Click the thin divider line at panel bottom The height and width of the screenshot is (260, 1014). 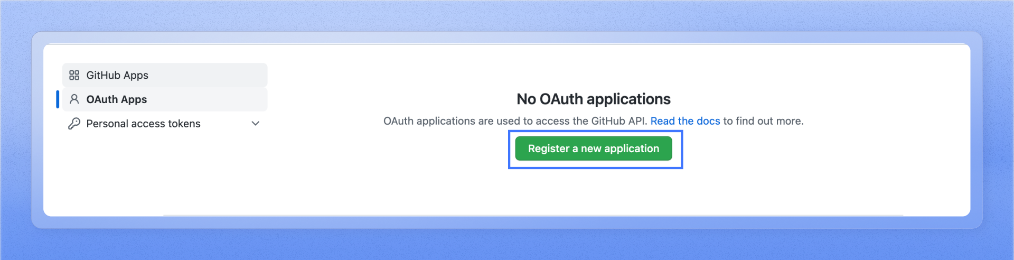click(x=528, y=215)
